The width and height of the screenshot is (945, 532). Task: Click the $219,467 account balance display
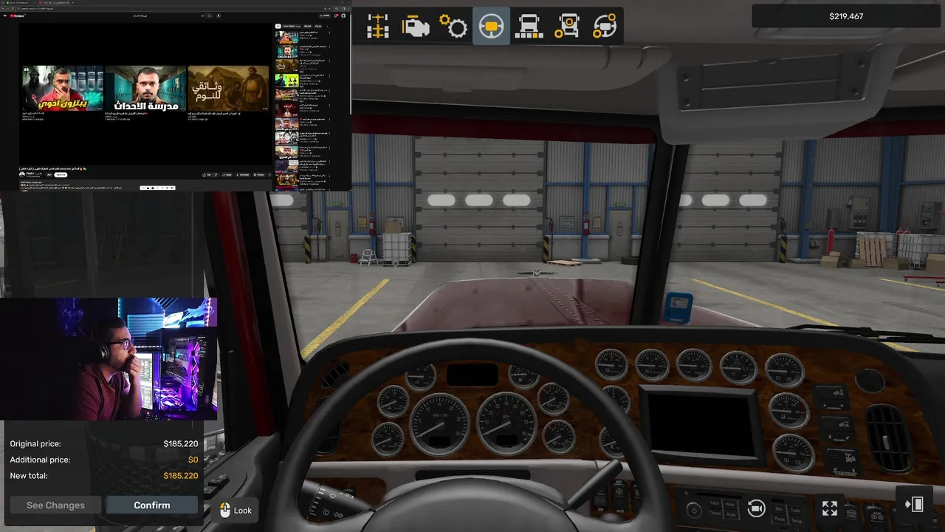846,16
